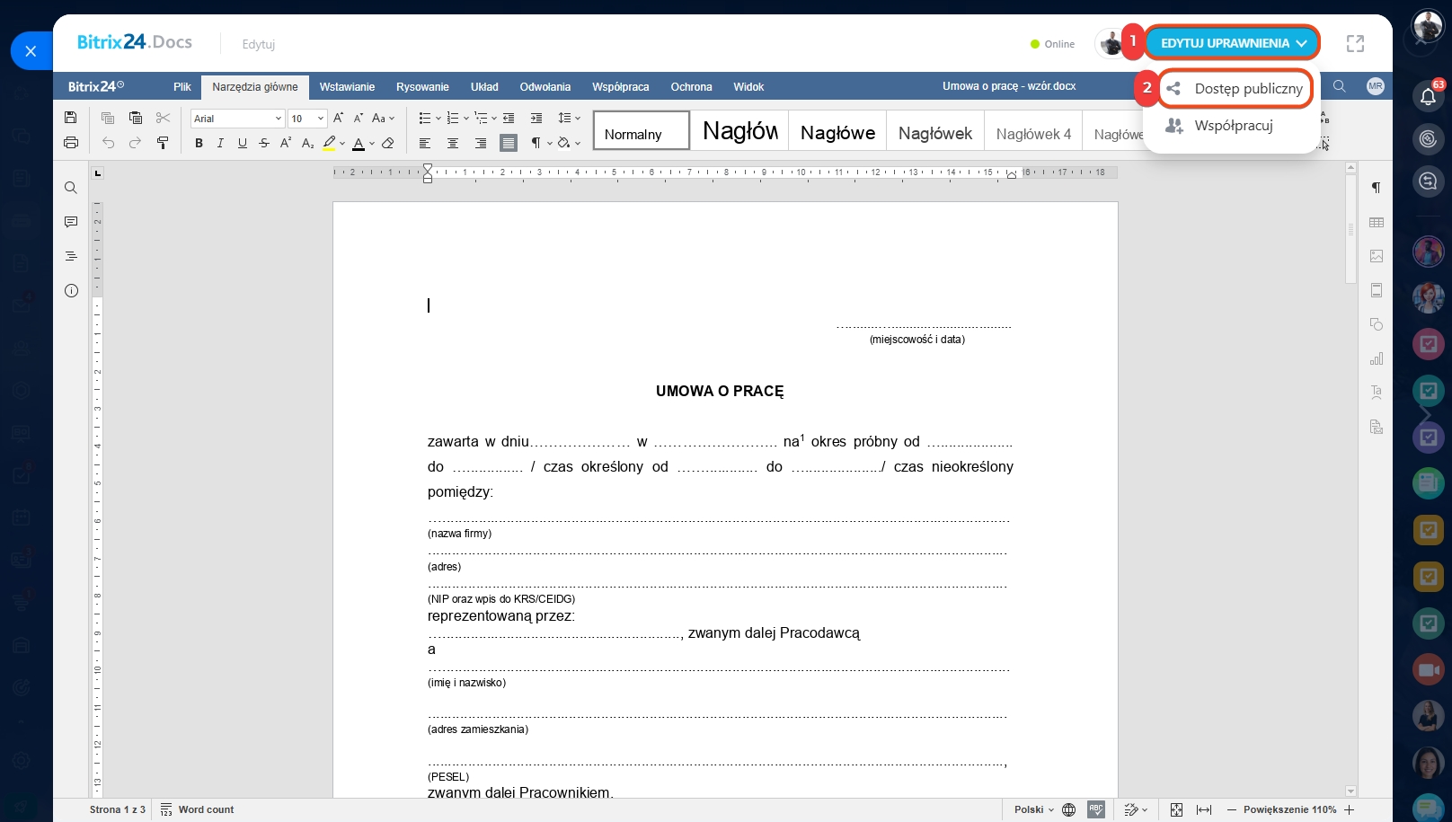The width and height of the screenshot is (1452, 822).
Task: Open Paragraph settings in right sidebar
Action: 1376,188
